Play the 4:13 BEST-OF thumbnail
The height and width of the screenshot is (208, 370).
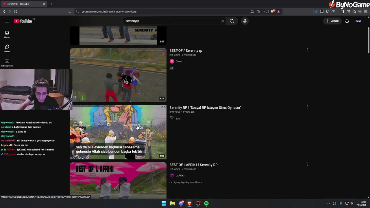(118, 75)
